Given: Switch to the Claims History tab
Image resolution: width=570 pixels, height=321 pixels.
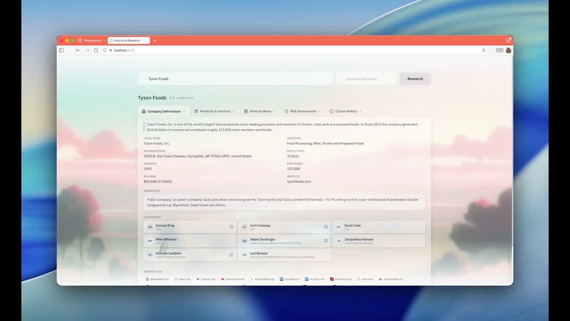Looking at the screenshot, I should click(x=346, y=111).
